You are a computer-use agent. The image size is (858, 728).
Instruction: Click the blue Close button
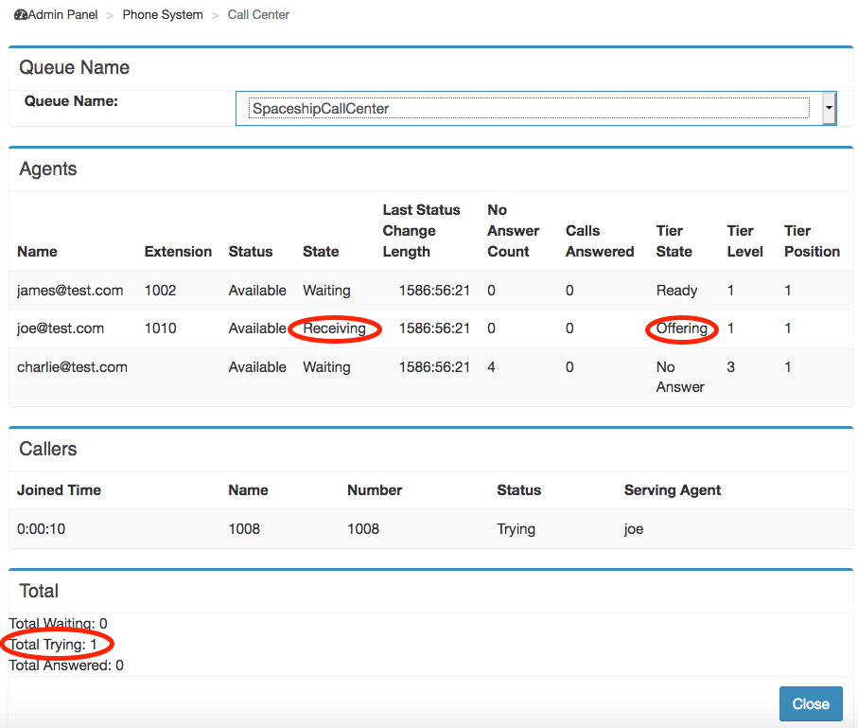click(x=811, y=704)
